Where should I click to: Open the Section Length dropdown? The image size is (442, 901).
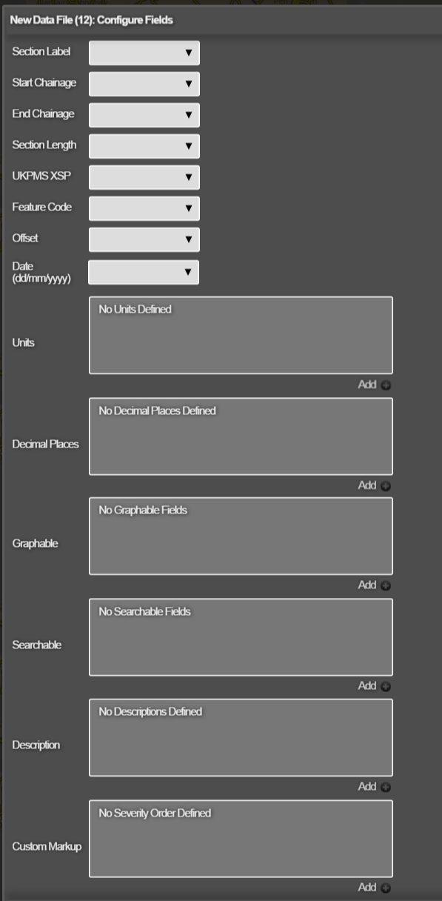(x=144, y=146)
